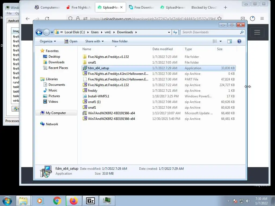Image resolution: width=275 pixels, height=206 pixels.
Task: Select My Computer in navigation pane
Action: point(56,113)
